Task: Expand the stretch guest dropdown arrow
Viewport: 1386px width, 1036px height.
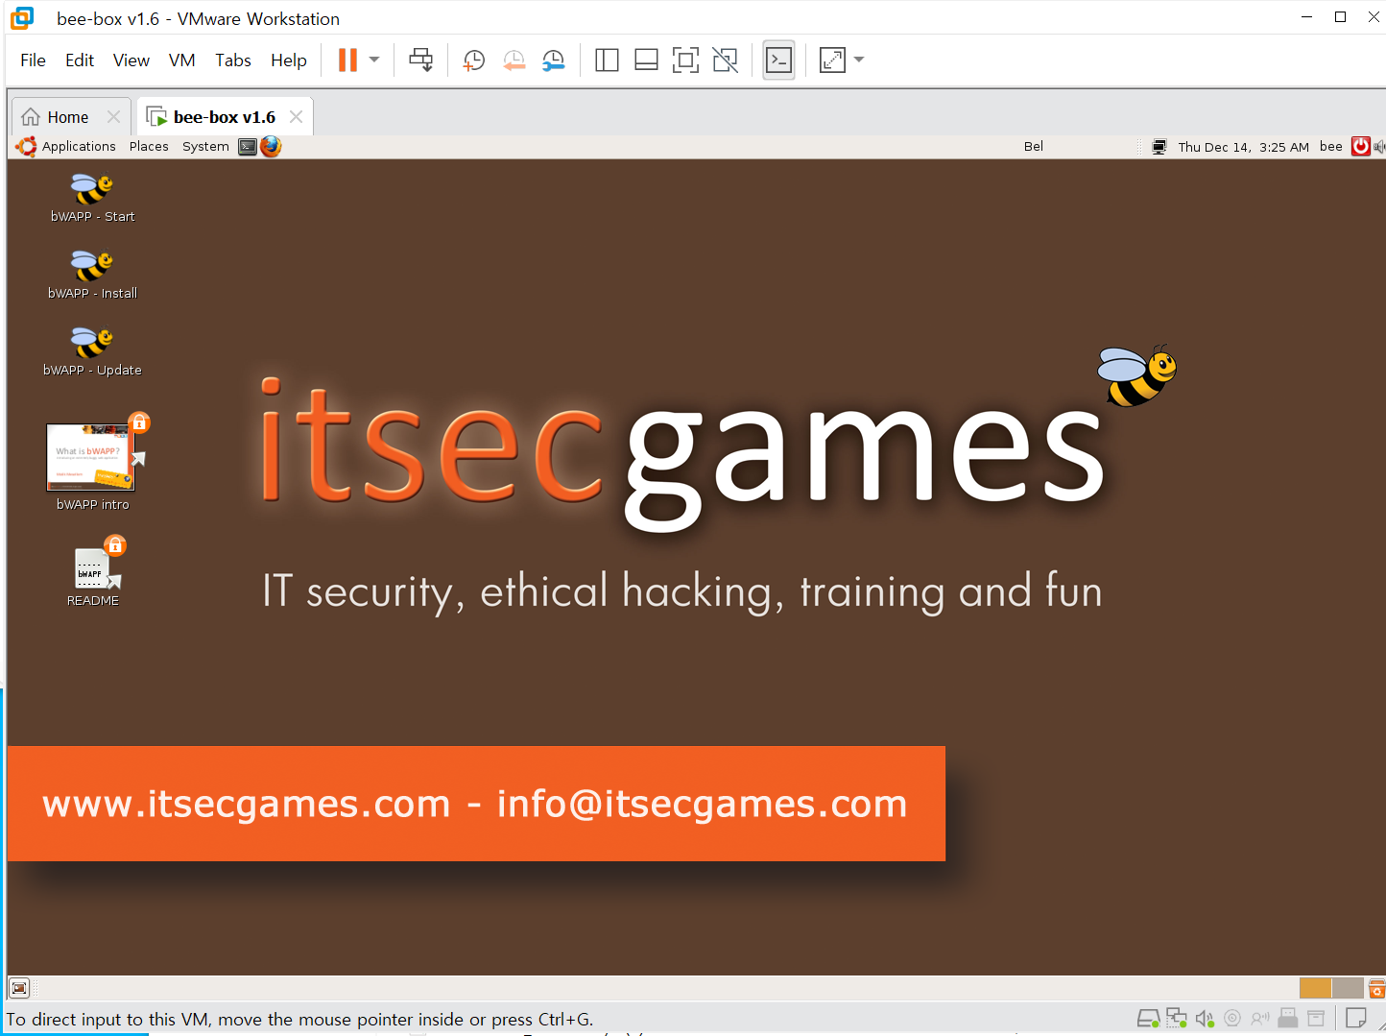Action: click(859, 60)
